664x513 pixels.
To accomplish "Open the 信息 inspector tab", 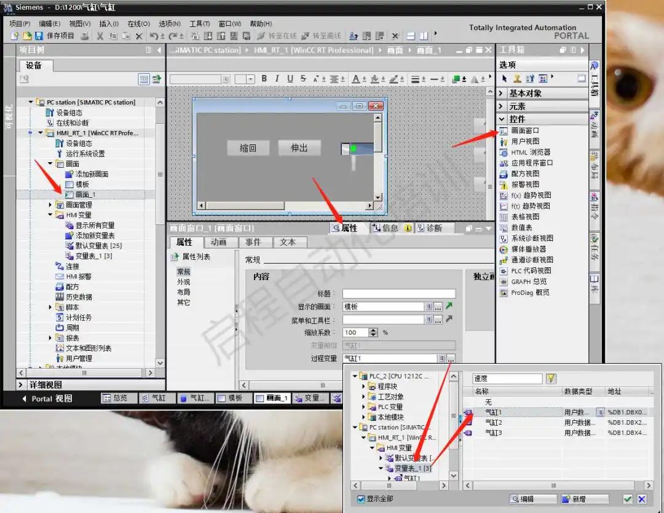I will click(x=392, y=228).
